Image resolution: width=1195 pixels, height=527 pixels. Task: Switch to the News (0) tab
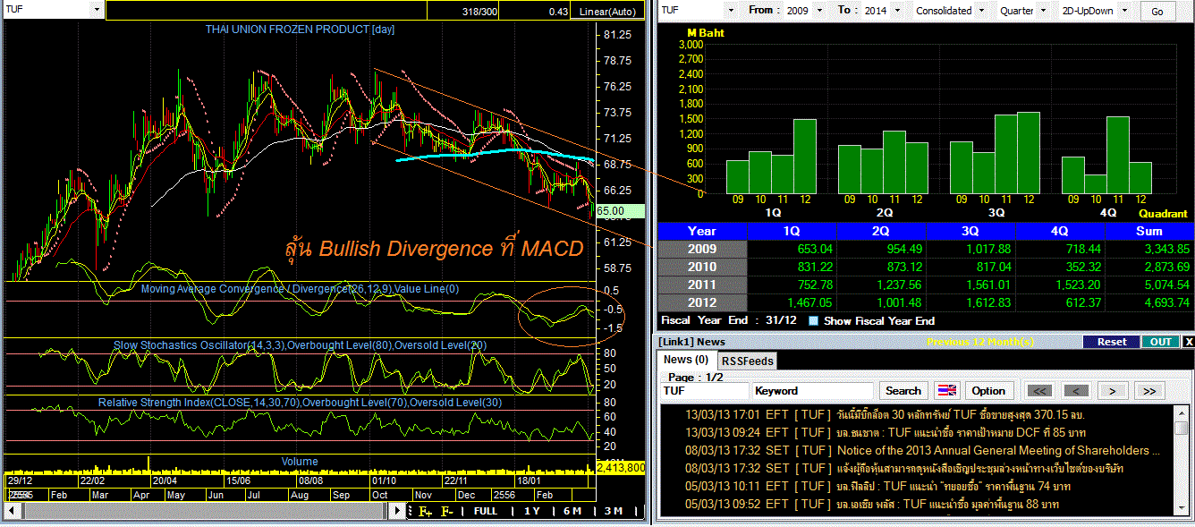pyautogui.click(x=686, y=360)
